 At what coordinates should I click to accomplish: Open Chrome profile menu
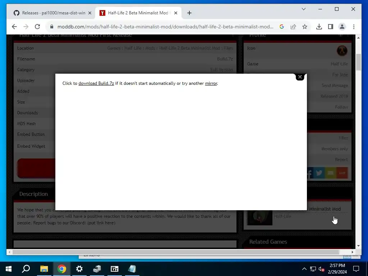tap(342, 27)
